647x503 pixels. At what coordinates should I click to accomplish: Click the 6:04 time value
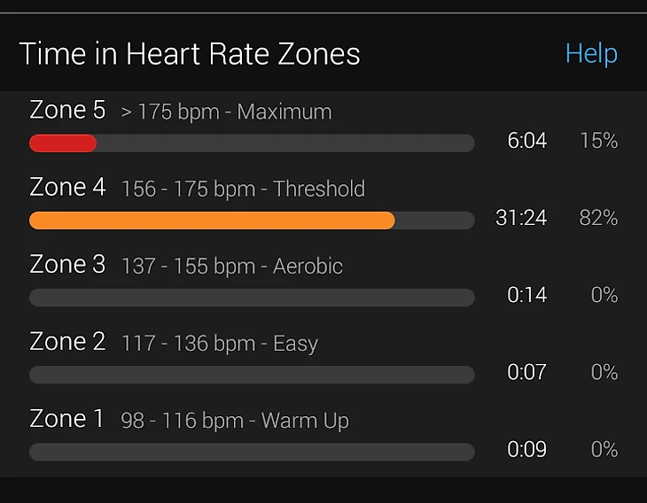526,141
